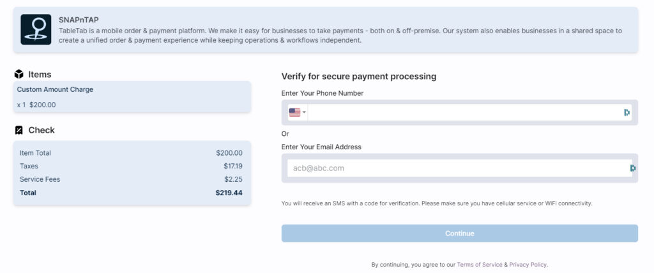The image size is (654, 273).
Task: Click the Item Total row label
Action: 35,153
